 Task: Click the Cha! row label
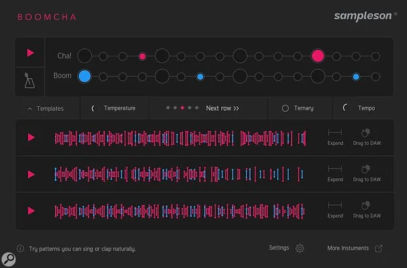[x=64, y=56]
